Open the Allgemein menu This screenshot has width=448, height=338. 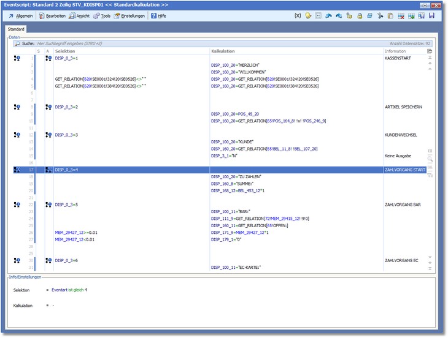pos(21,16)
